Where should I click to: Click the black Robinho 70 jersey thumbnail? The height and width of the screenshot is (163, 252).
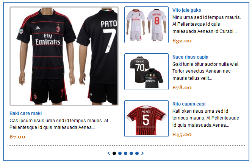[146, 71]
